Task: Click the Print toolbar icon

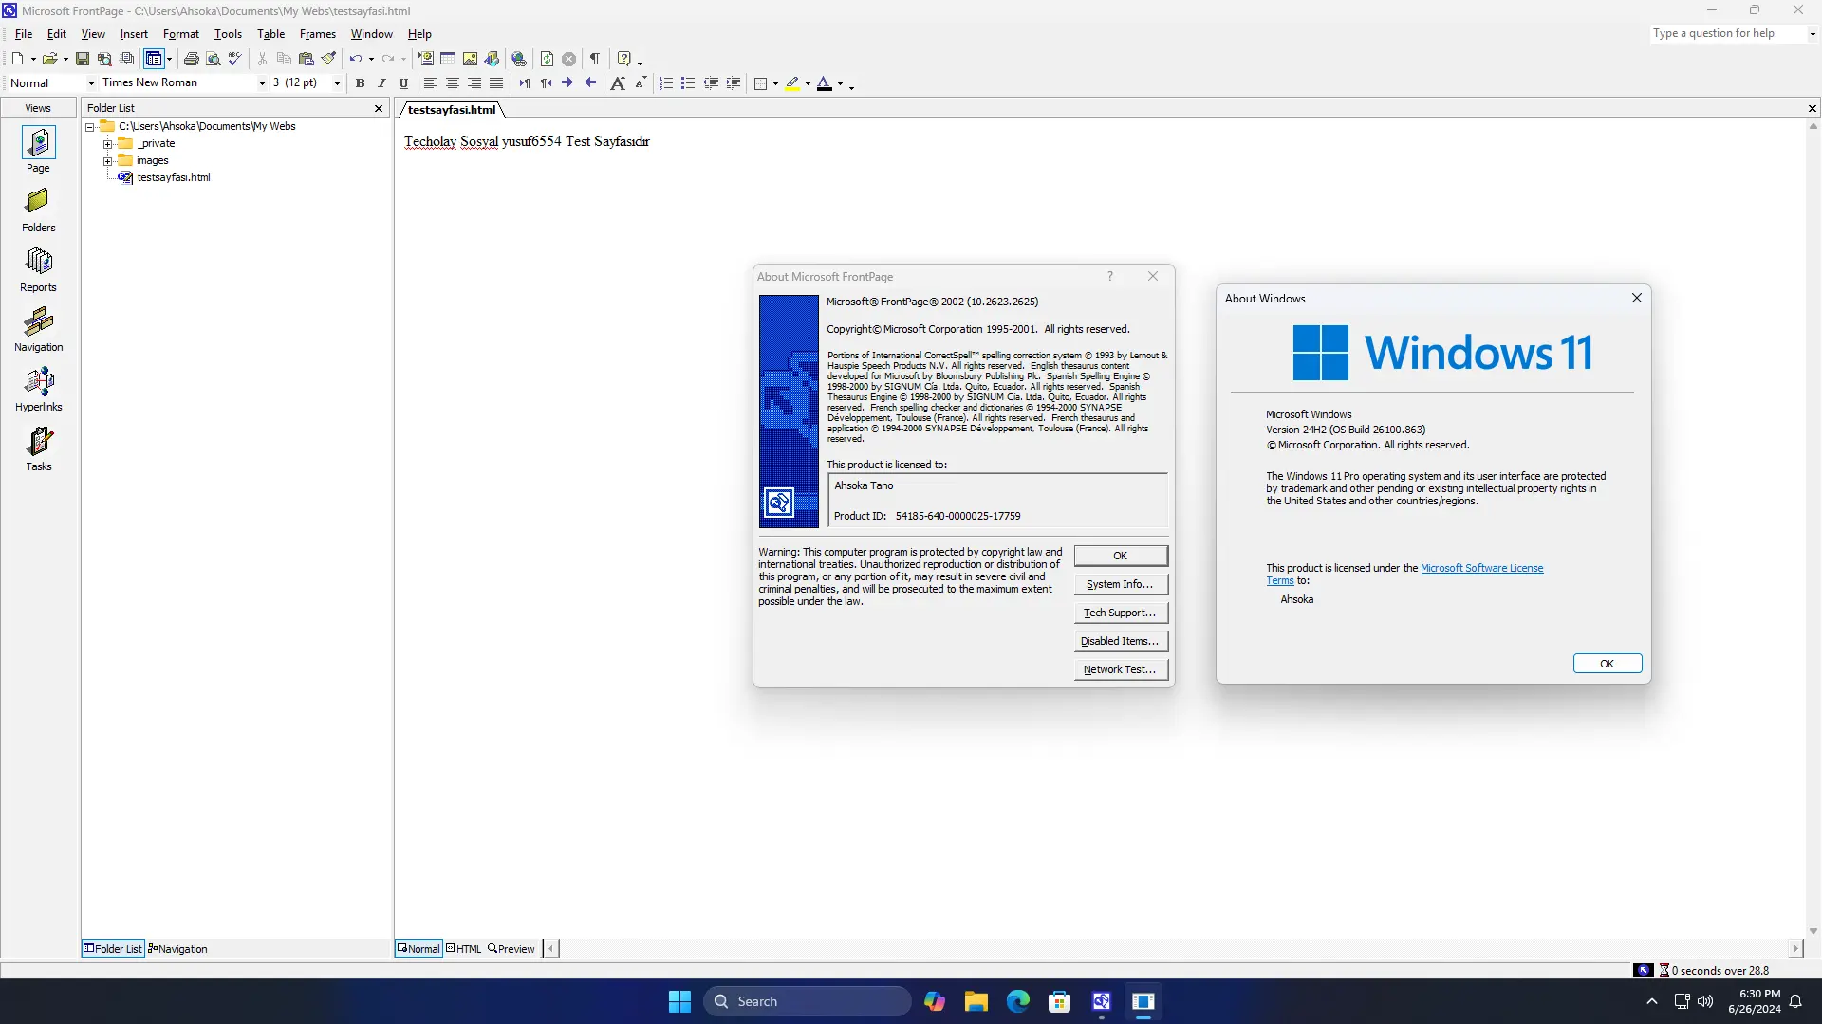Action: coord(191,59)
